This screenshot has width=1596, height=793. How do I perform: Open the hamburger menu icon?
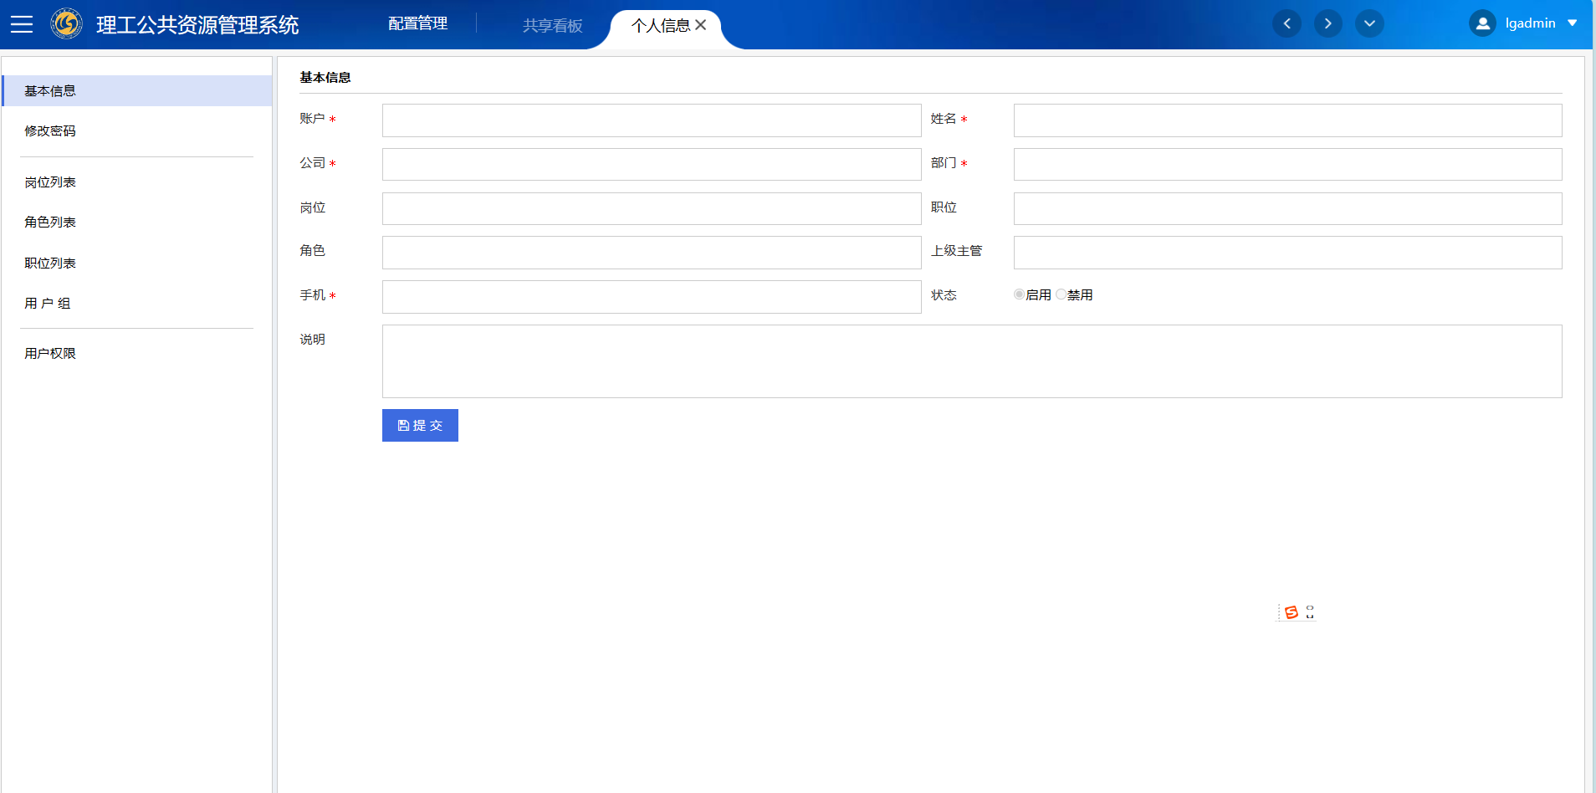click(x=22, y=24)
